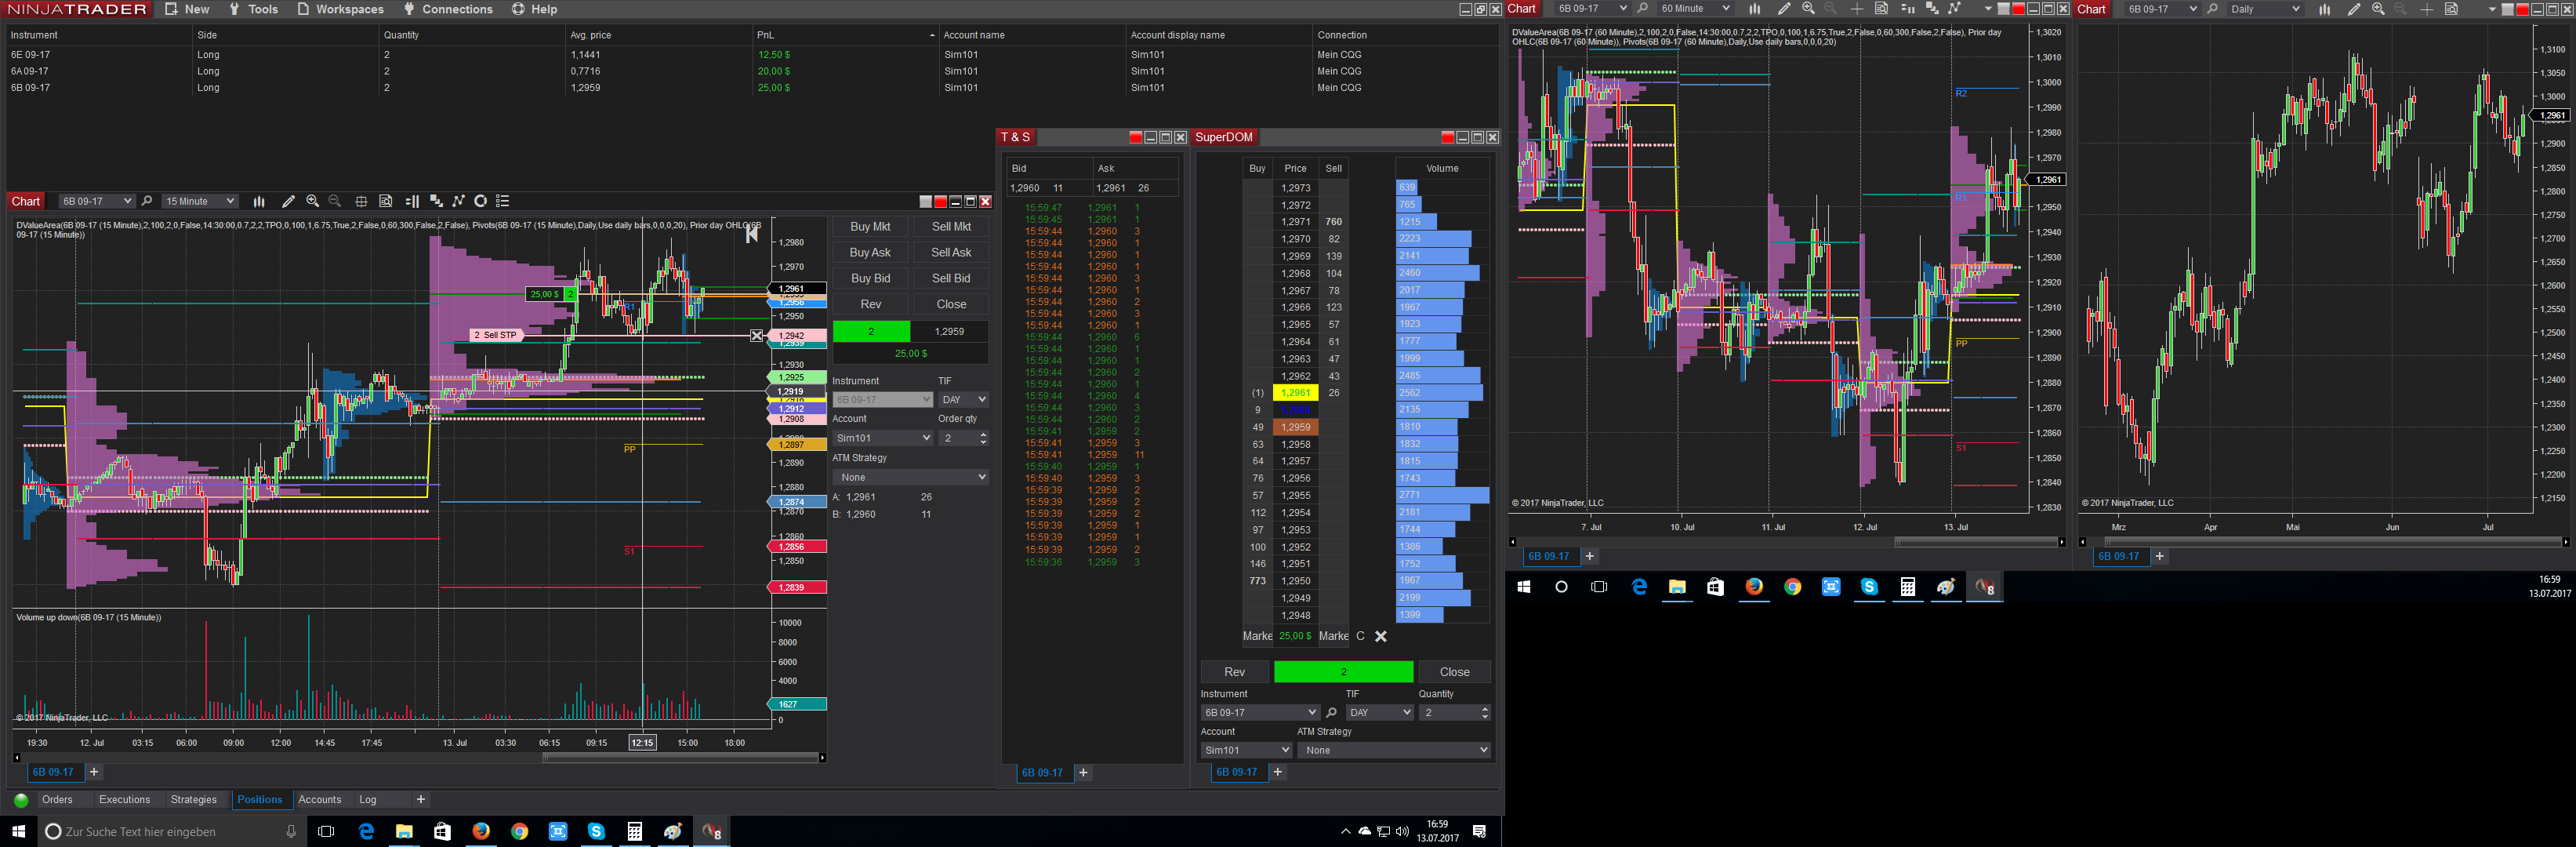This screenshot has height=847, width=2576.
Task: Click the Windows taskbar search box
Action: (170, 832)
